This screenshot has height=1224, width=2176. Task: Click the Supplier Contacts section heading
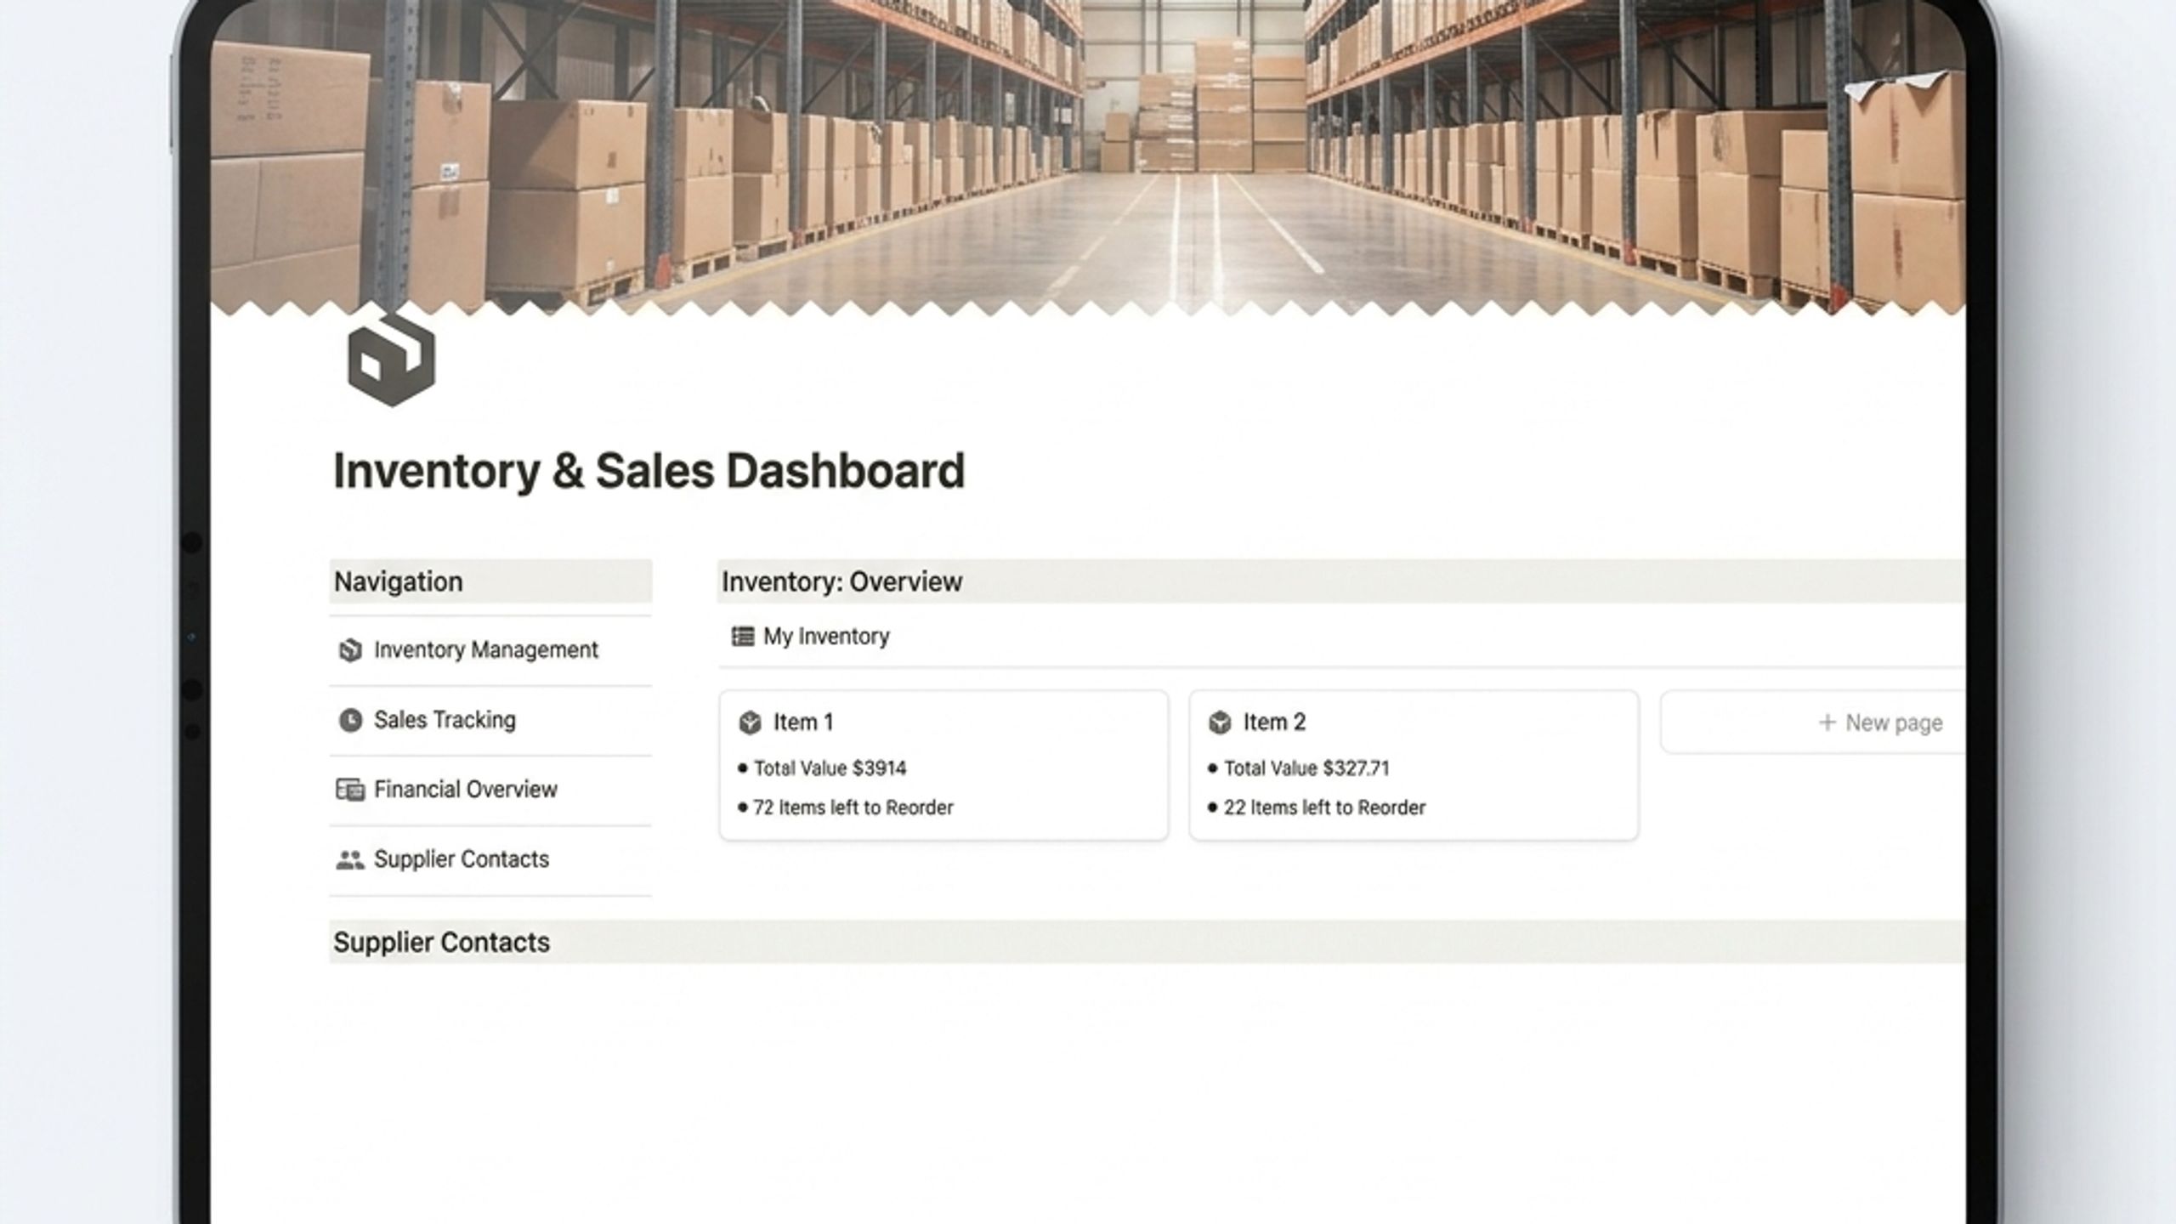(442, 943)
